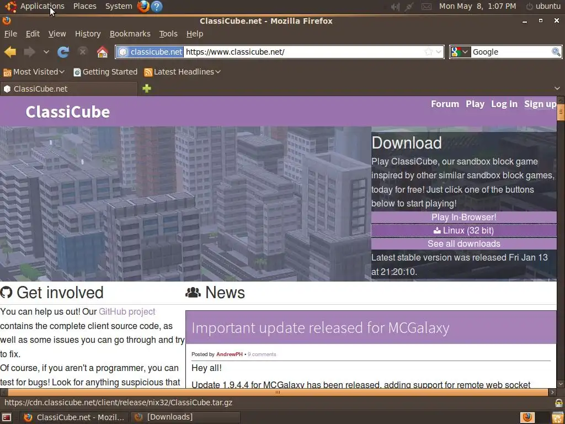Viewport: 565px width, 424px height.
Task: Open the Tools menu
Action: pos(168,34)
